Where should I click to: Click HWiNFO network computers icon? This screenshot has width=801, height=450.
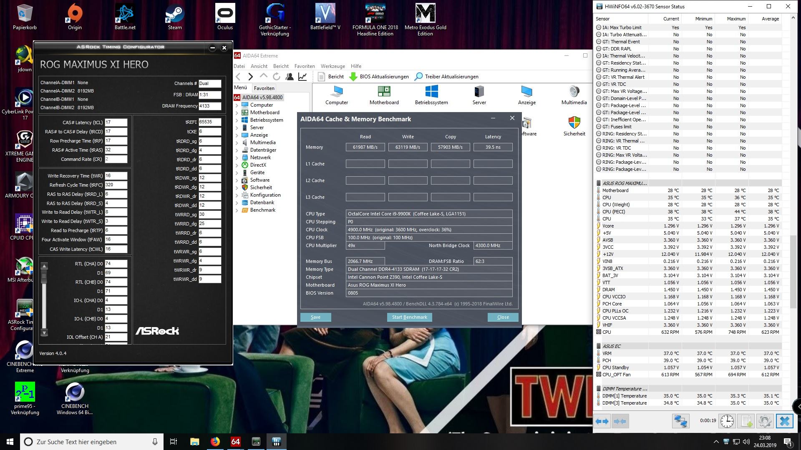click(680, 421)
